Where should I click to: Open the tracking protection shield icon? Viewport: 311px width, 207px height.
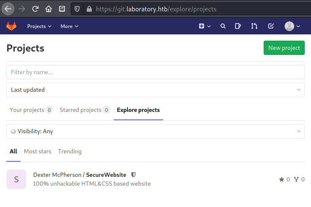pos(77,9)
